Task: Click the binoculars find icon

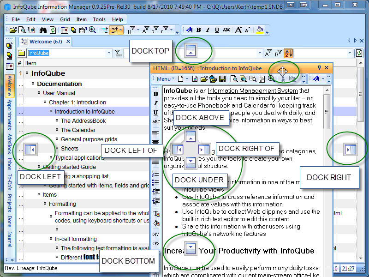Action: pos(43,30)
